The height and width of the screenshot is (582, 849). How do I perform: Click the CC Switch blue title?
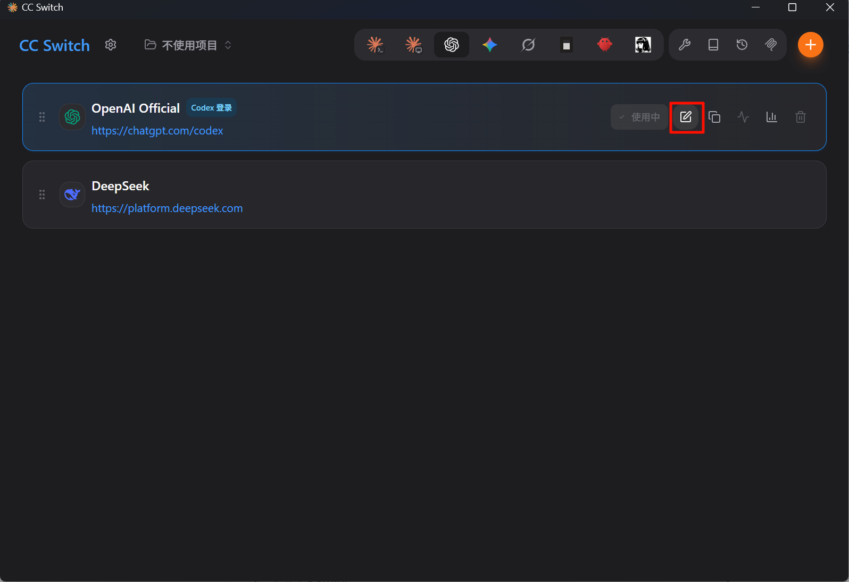click(x=54, y=46)
